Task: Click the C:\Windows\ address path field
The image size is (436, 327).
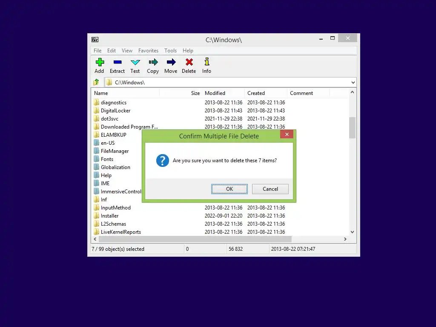Action: click(230, 82)
